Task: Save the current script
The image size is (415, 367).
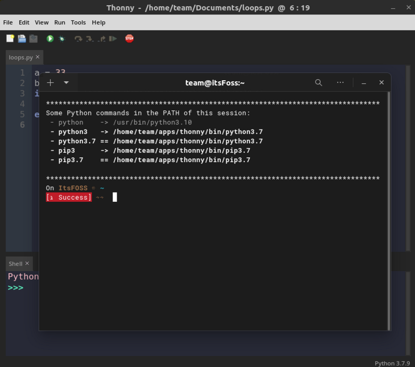Action: 33,38
